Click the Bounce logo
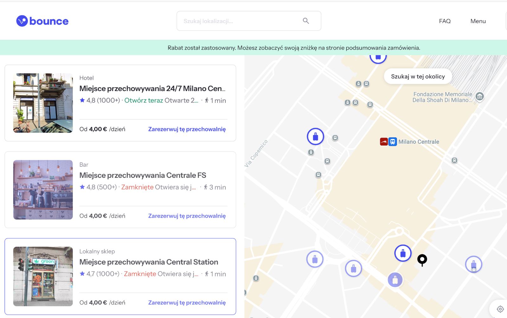This screenshot has width=507, height=318. [42, 21]
